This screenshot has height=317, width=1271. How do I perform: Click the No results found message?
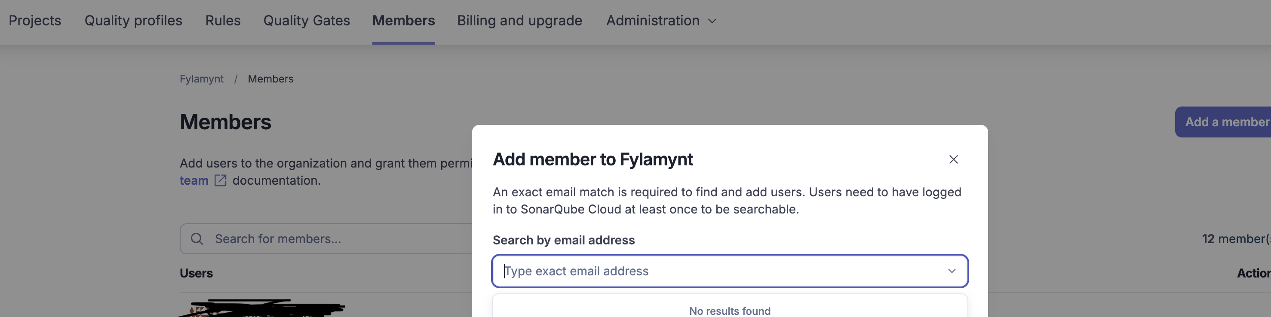click(x=730, y=311)
